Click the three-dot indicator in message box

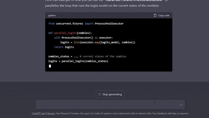click(x=181, y=105)
